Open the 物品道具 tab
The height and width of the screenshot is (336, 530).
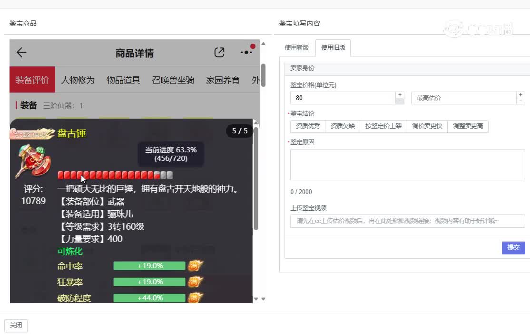pyautogui.click(x=123, y=80)
